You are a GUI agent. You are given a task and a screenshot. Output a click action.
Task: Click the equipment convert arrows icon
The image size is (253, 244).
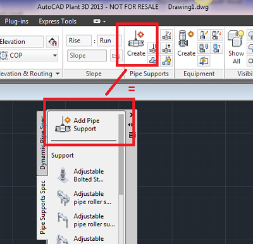click(x=204, y=61)
